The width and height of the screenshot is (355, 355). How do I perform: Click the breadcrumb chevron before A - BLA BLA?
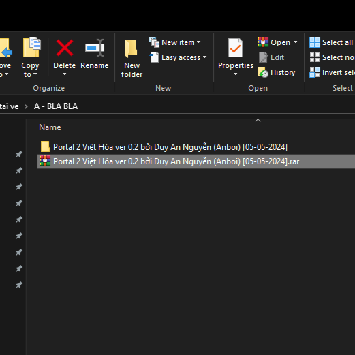[26, 106]
